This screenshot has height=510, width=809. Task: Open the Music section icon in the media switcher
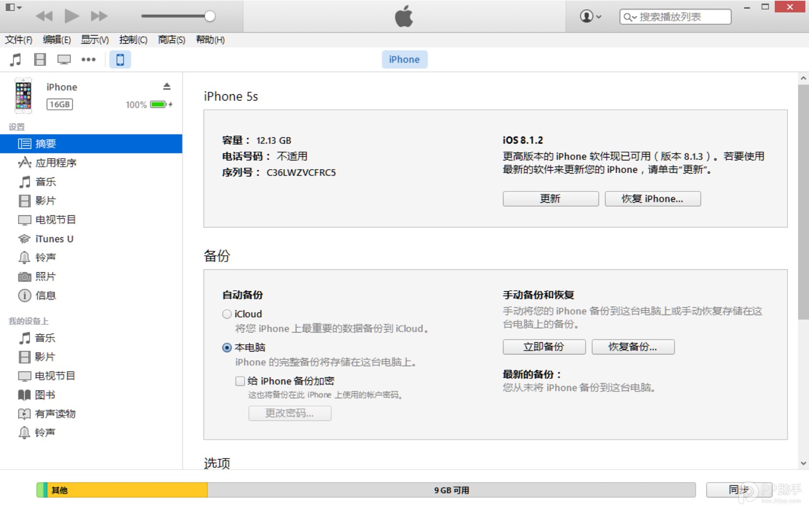[15, 59]
